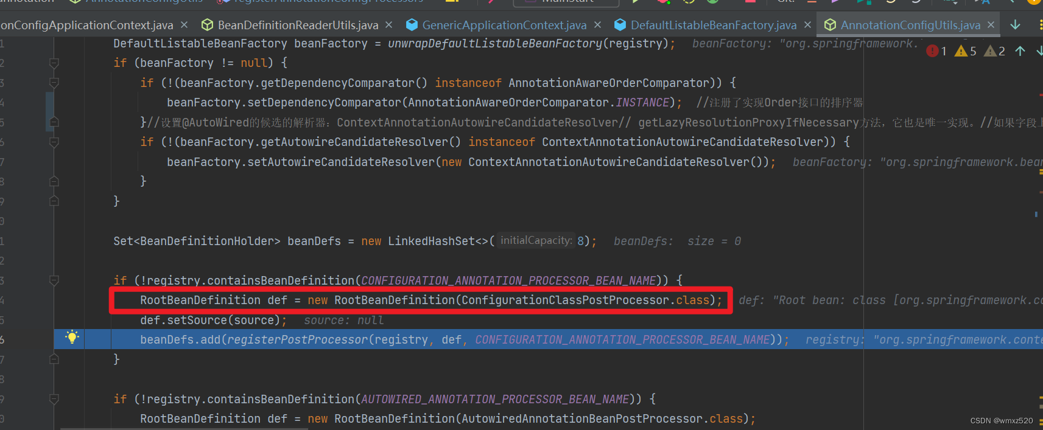Switch to GenericApplicationContext.java tab
Screen dimensions: 1043x430
point(504,25)
